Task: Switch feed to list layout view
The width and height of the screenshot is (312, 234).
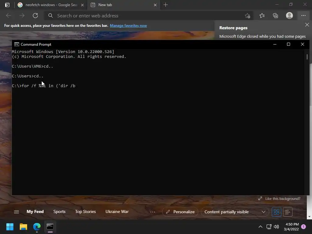Action: 288,212
